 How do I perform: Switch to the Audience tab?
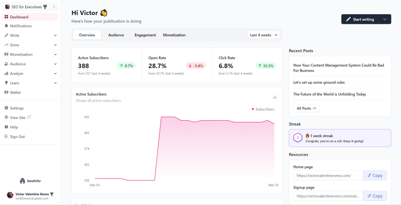[x=116, y=35]
